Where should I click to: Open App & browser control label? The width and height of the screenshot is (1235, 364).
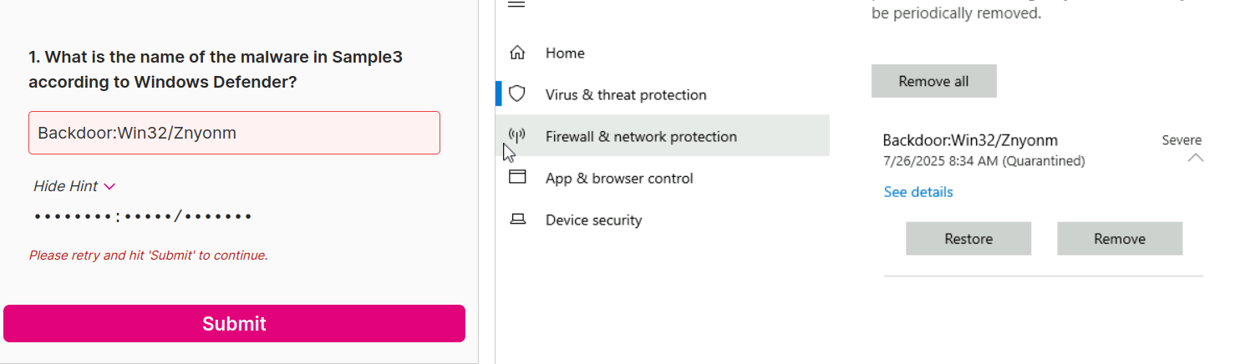(619, 179)
